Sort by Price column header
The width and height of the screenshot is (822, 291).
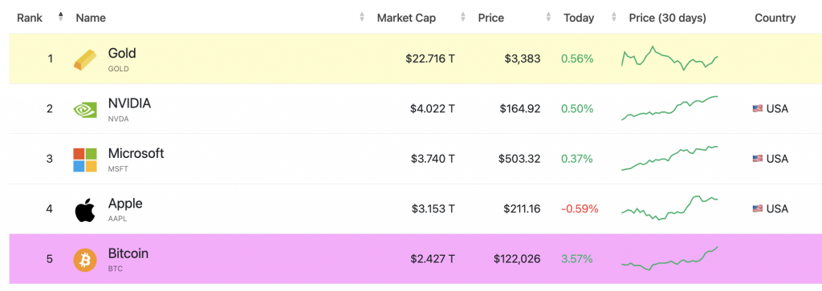(490, 18)
